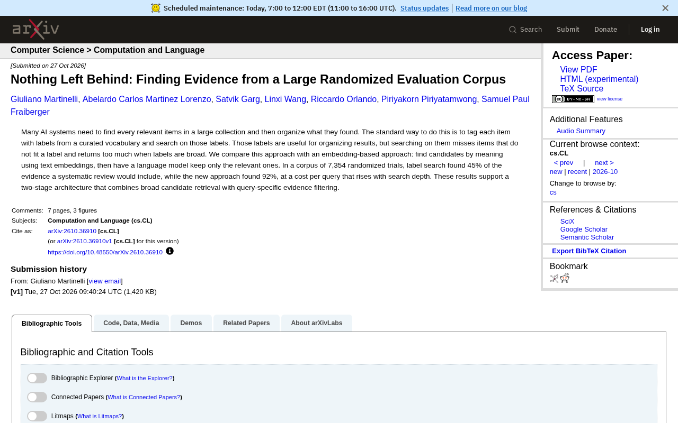Click the arXiv:2610.36910 identifier link

point(72,231)
